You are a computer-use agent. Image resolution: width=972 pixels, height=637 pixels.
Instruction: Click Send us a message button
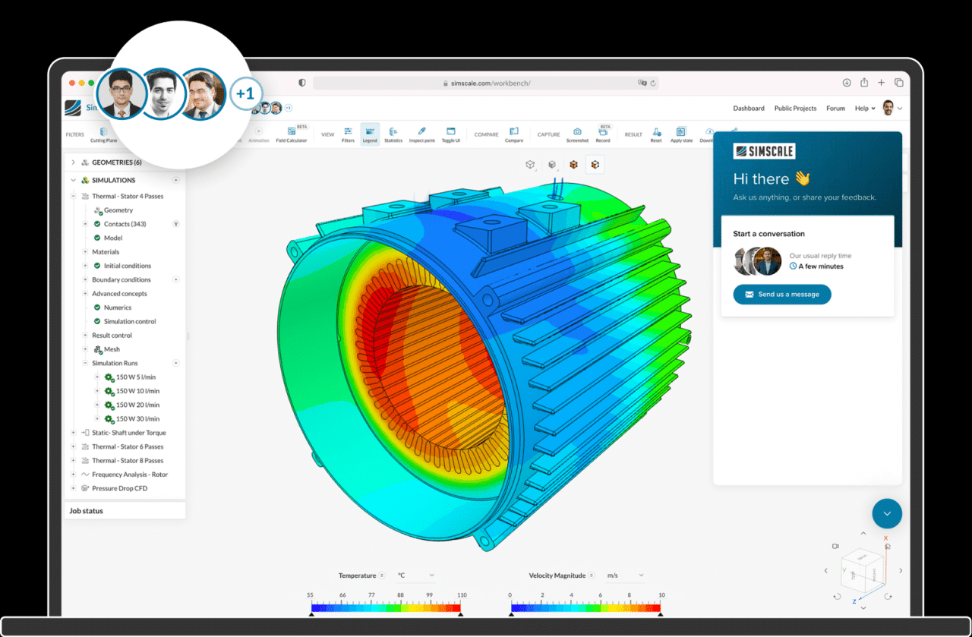click(x=782, y=294)
